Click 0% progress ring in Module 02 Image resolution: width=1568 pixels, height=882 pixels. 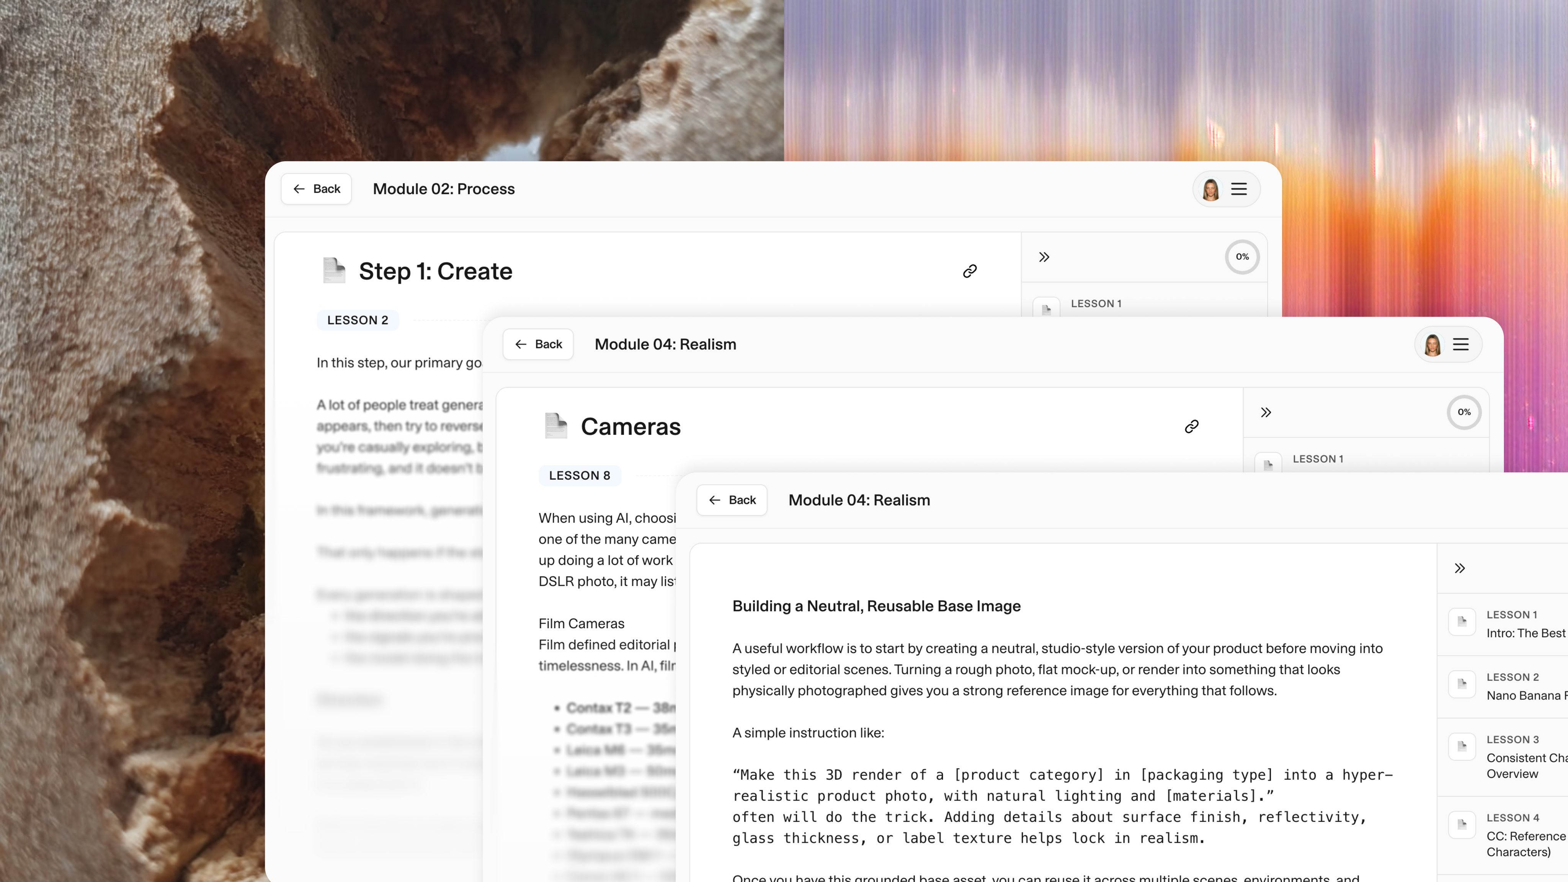[x=1242, y=257]
